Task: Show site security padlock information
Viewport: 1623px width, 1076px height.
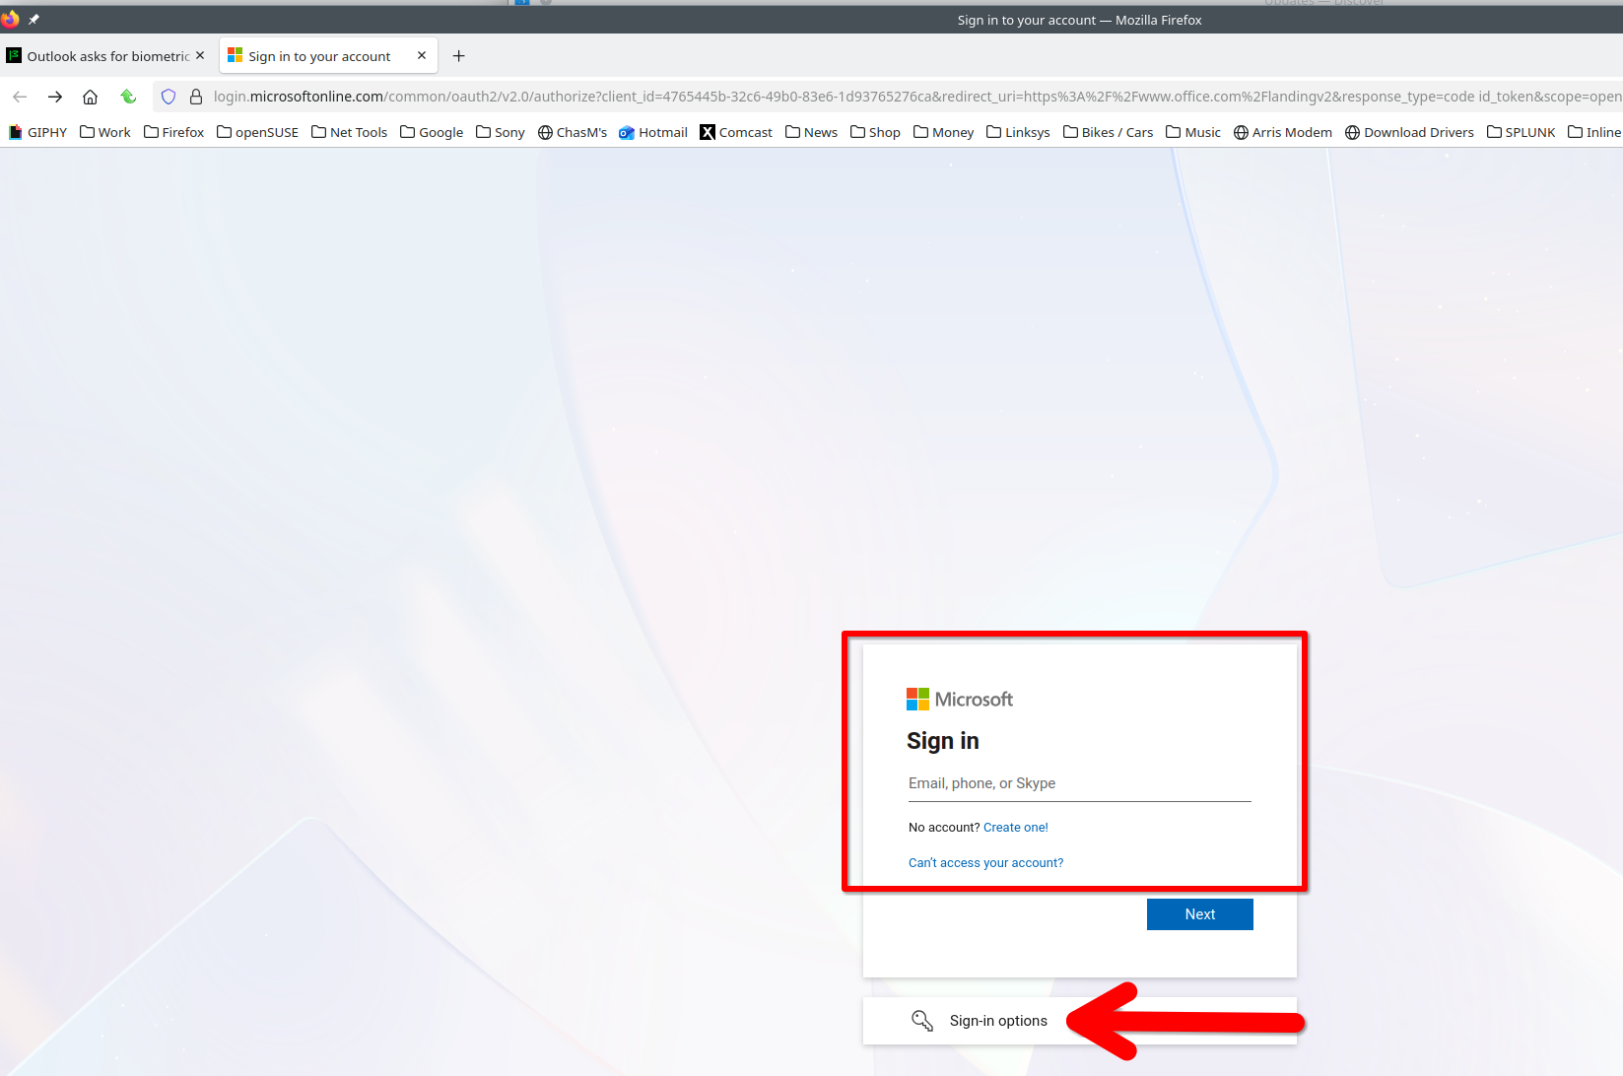Action: click(196, 97)
